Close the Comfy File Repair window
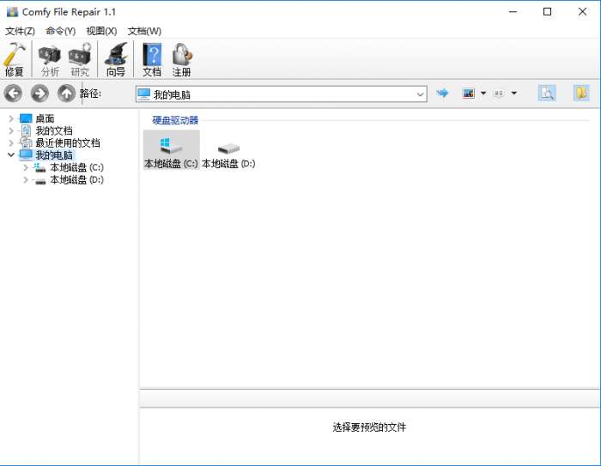 tap(582, 12)
